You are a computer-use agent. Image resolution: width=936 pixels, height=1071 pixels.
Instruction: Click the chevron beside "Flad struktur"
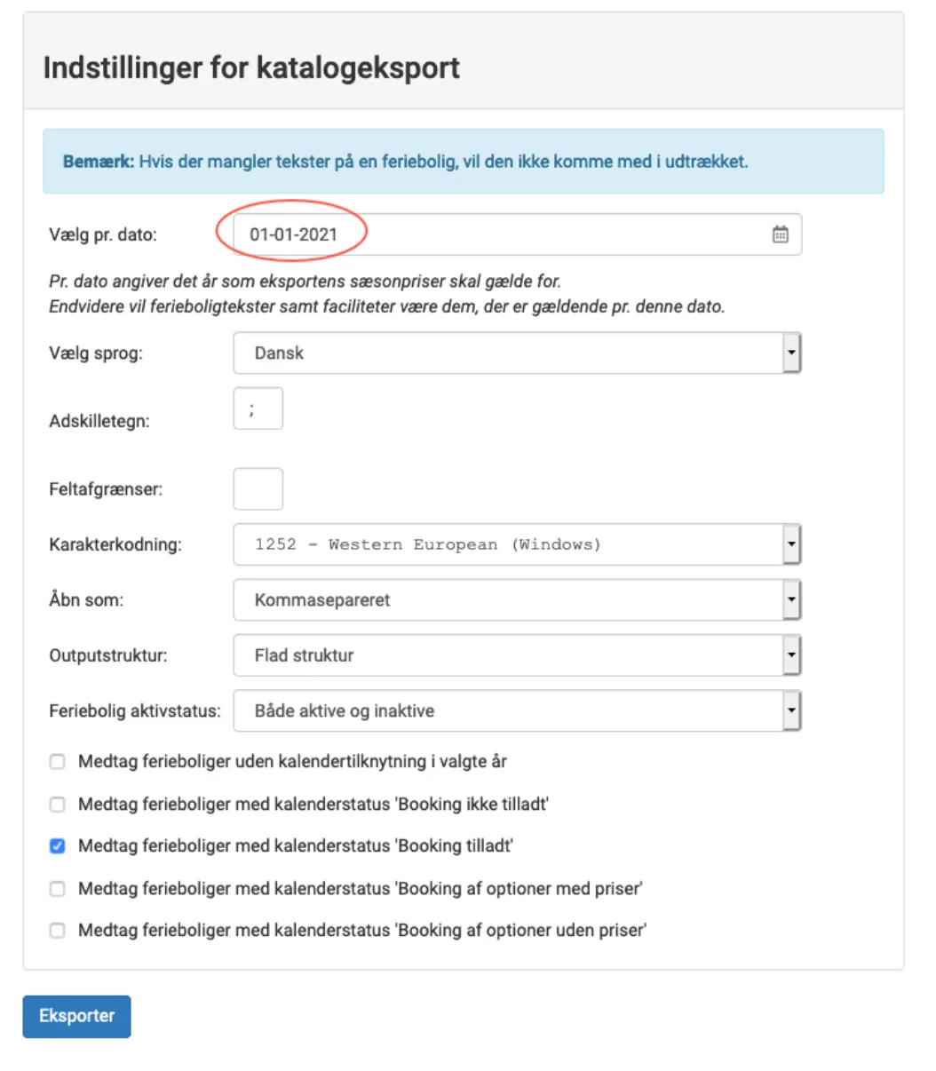[793, 655]
